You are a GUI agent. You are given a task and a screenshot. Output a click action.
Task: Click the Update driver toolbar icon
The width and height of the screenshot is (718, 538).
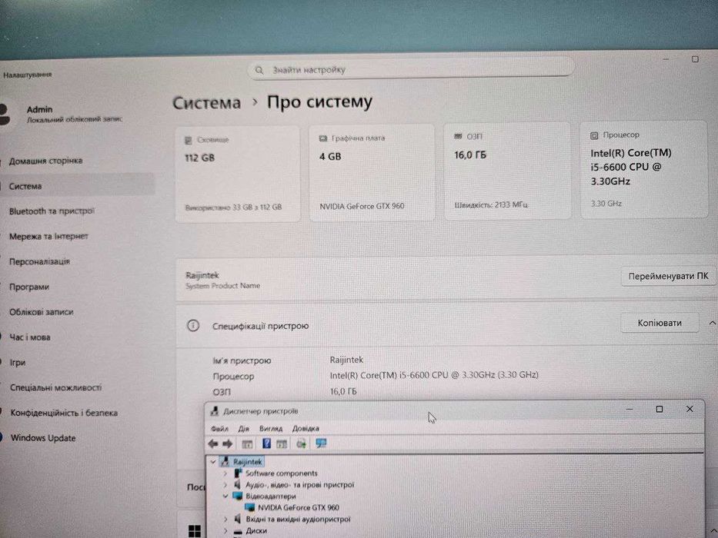pyautogui.click(x=301, y=443)
